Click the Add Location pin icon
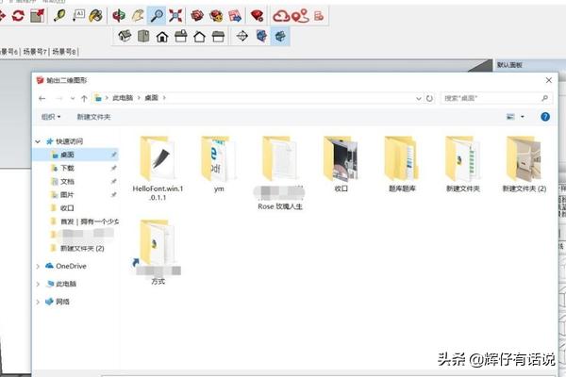This screenshot has height=377, width=566. (300, 14)
